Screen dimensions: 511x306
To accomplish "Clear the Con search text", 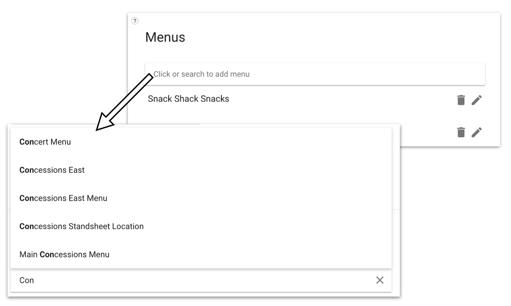I will (379, 280).
